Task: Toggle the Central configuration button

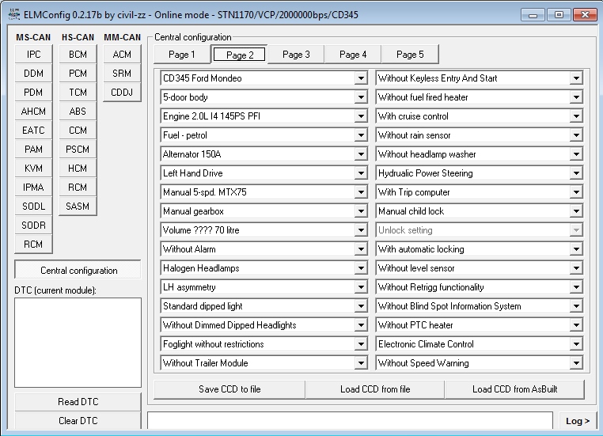Action: pos(78,271)
